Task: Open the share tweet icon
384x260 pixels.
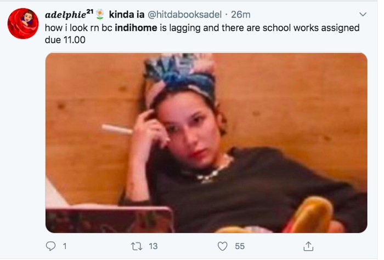Action: pyautogui.click(x=308, y=246)
